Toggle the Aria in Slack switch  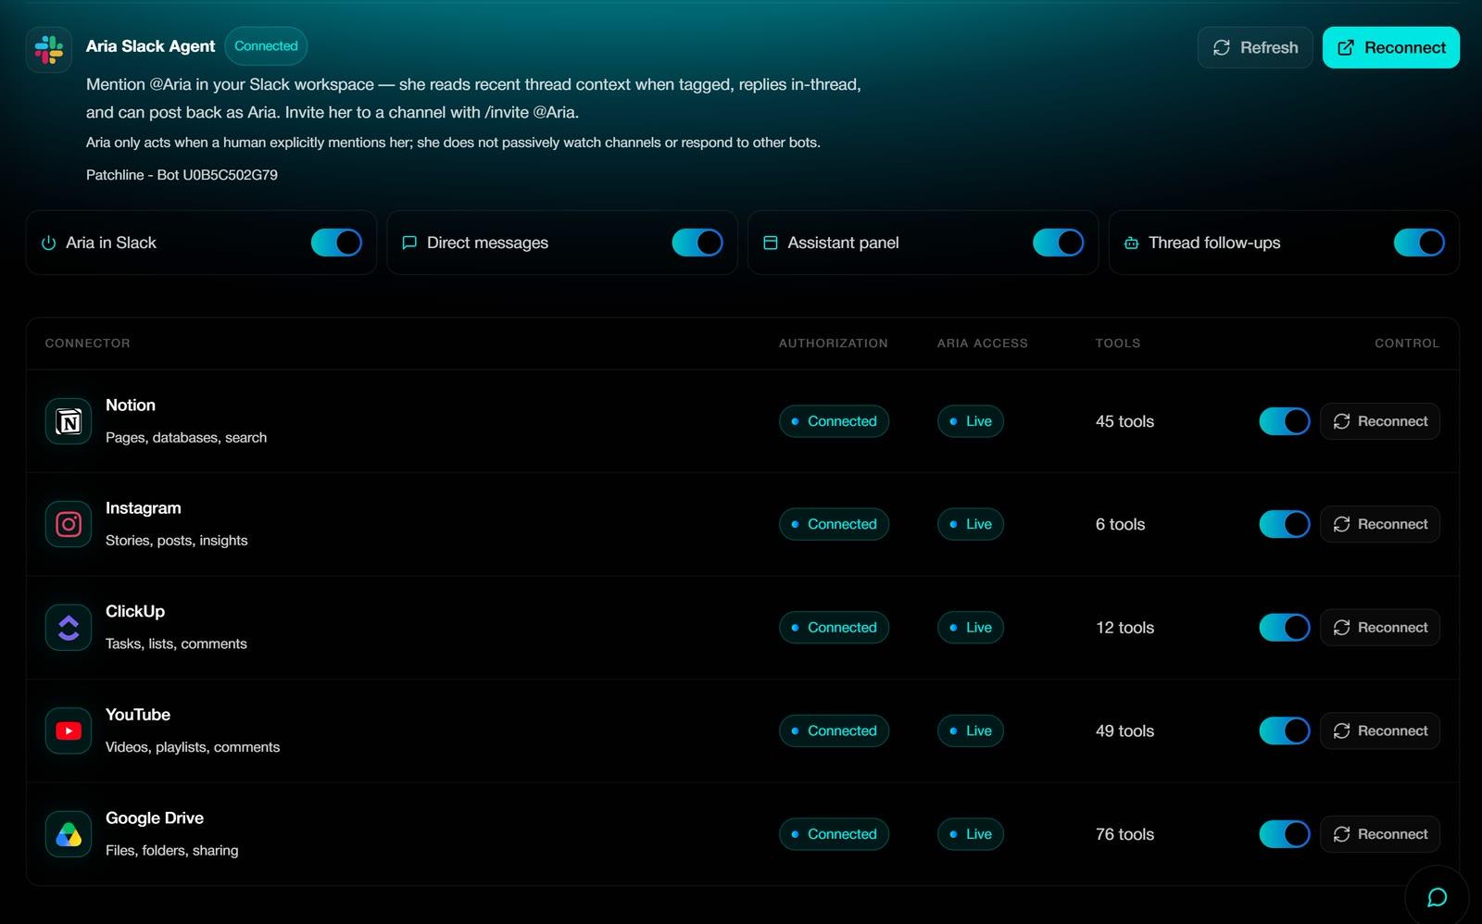click(x=336, y=243)
